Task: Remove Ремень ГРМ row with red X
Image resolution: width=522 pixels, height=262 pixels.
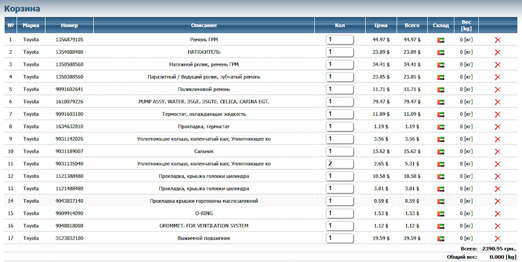Action: 498,40
